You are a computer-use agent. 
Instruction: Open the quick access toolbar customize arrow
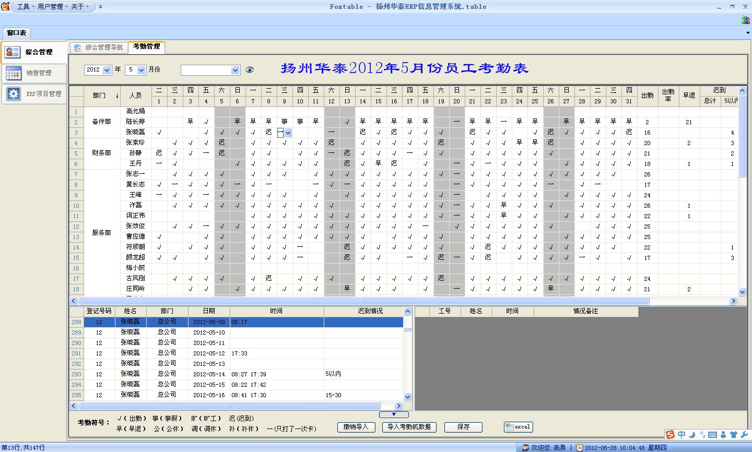click(101, 7)
